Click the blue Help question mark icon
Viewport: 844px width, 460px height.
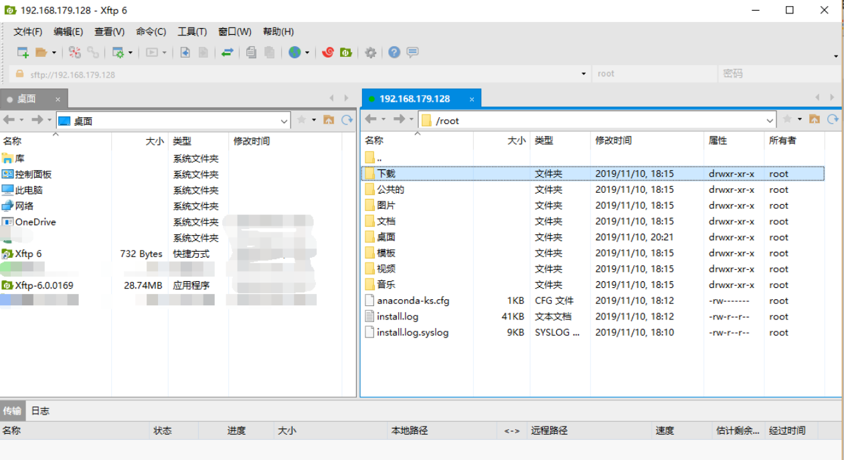point(394,52)
